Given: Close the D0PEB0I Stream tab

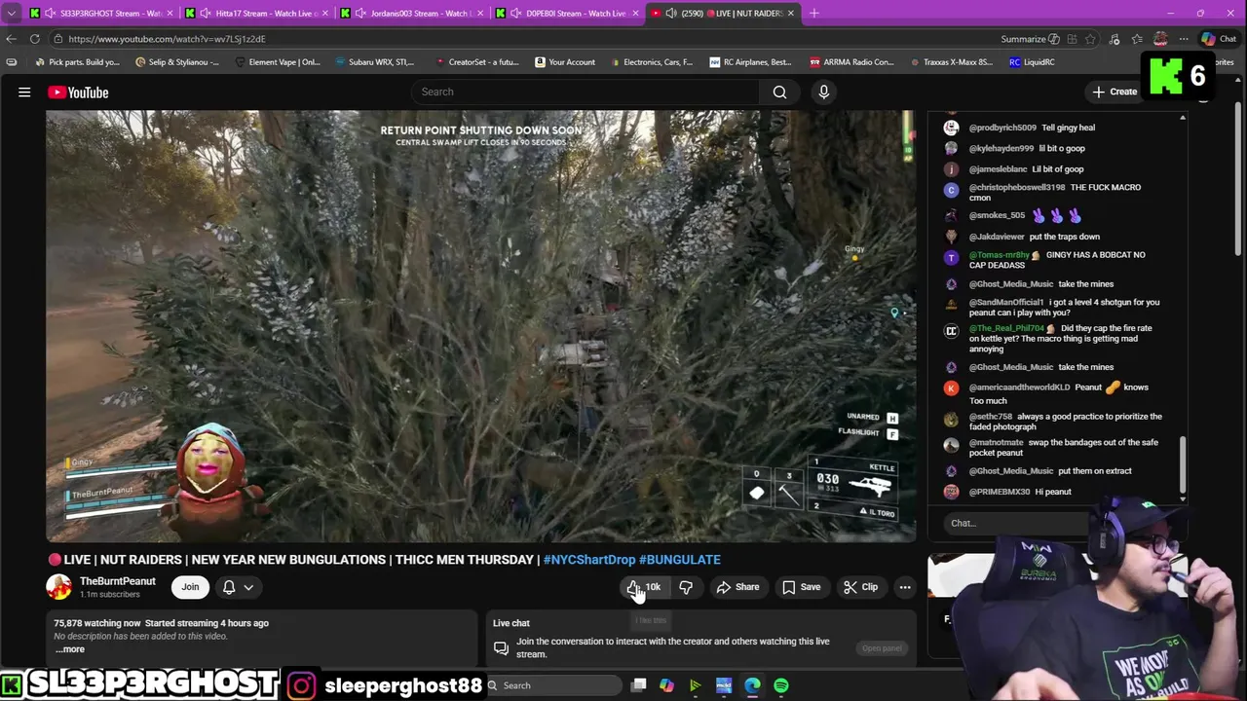Looking at the screenshot, I should pyautogui.click(x=634, y=13).
